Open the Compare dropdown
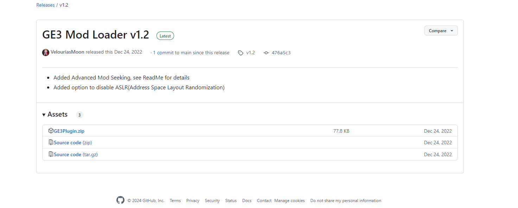 point(441,31)
